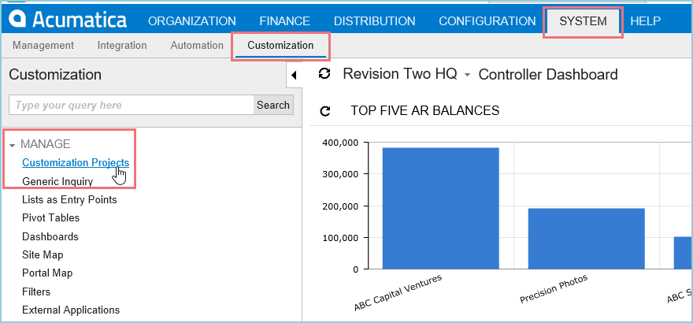This screenshot has height=323, width=693.
Task: Open External Applications
Action: [x=71, y=310]
